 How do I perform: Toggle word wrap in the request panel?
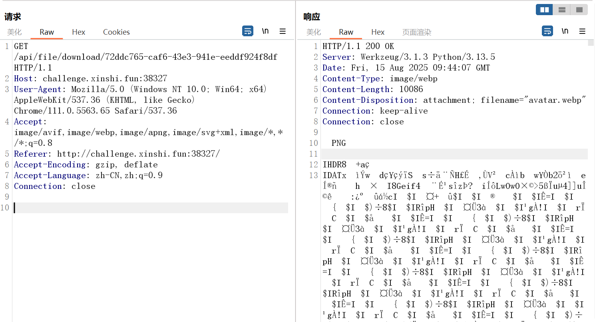click(248, 31)
